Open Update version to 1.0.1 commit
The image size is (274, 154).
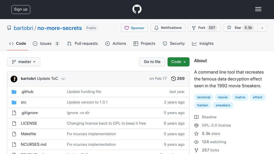(87, 102)
